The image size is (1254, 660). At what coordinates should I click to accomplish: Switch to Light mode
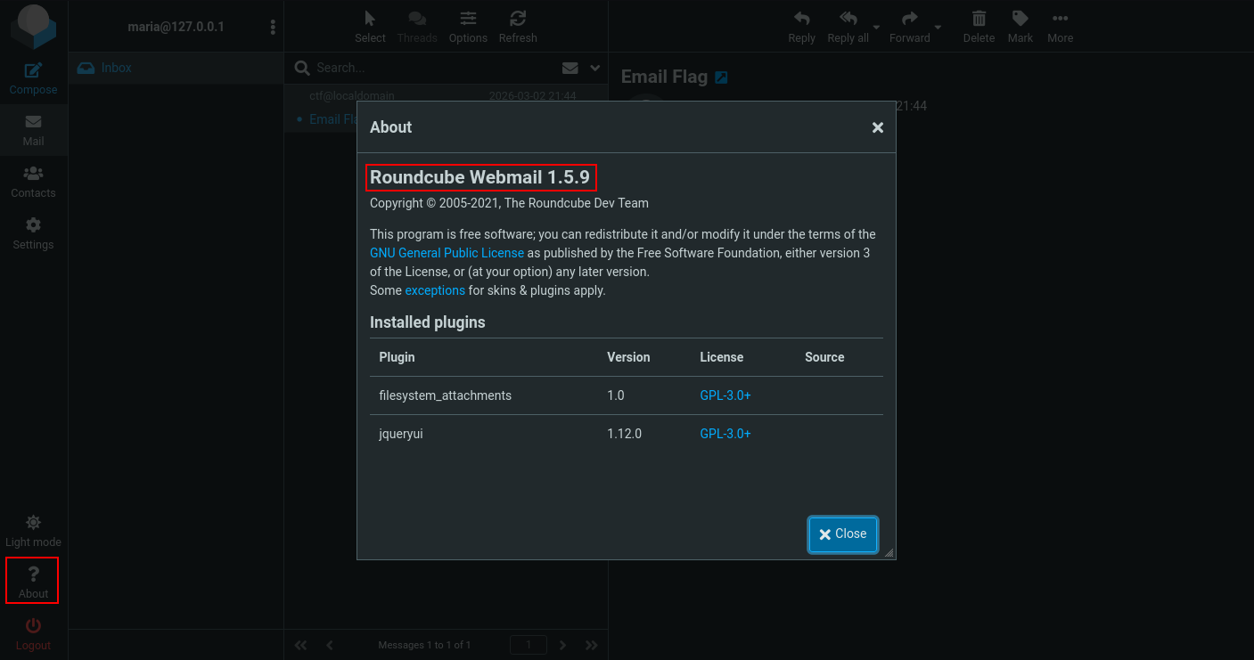pyautogui.click(x=33, y=531)
